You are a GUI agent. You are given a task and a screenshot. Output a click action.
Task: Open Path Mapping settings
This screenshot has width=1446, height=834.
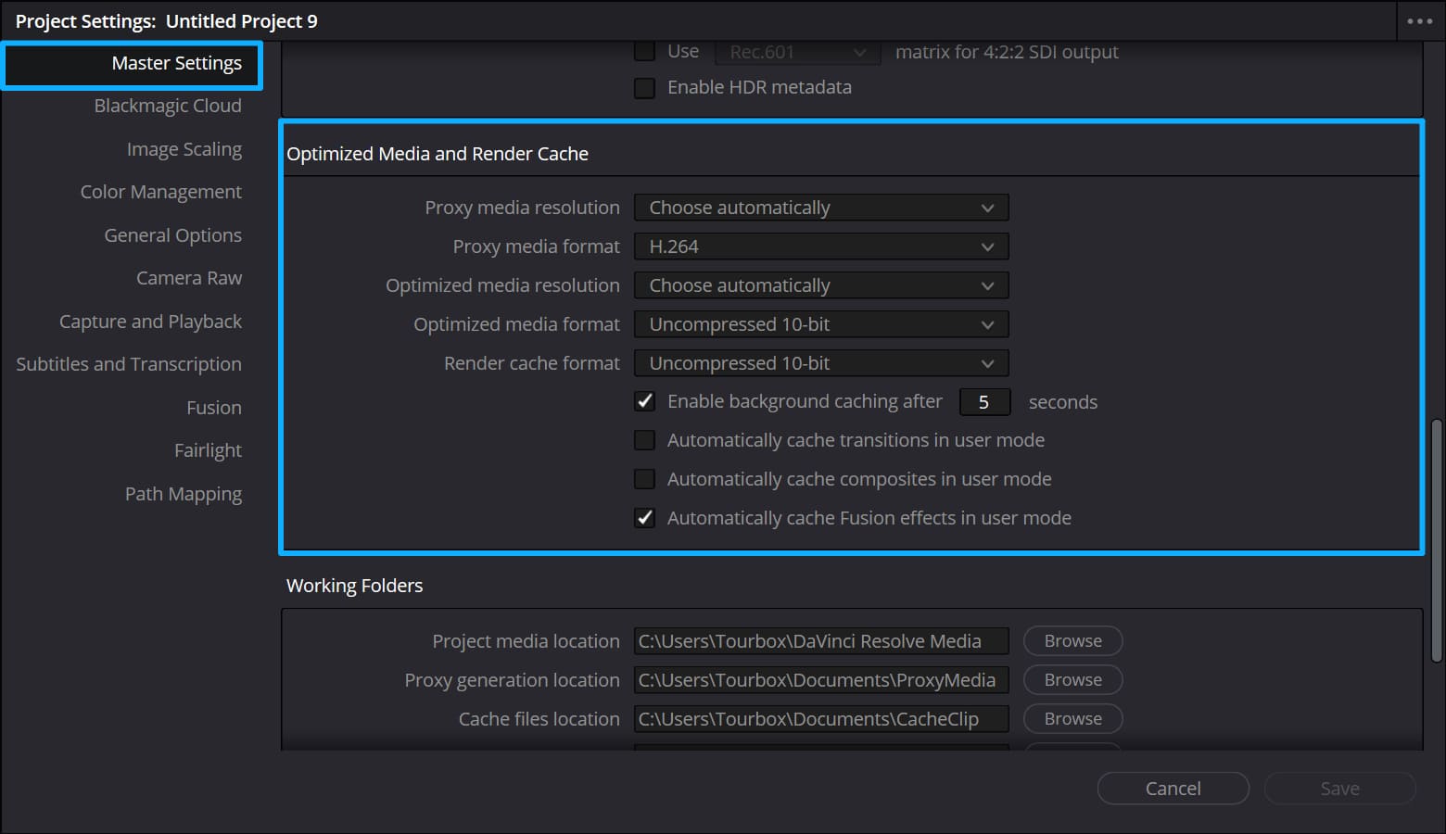[183, 493]
